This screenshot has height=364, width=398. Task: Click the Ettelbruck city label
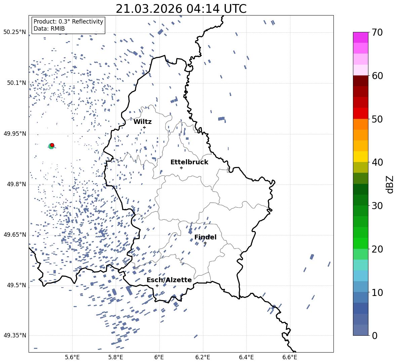189,162
